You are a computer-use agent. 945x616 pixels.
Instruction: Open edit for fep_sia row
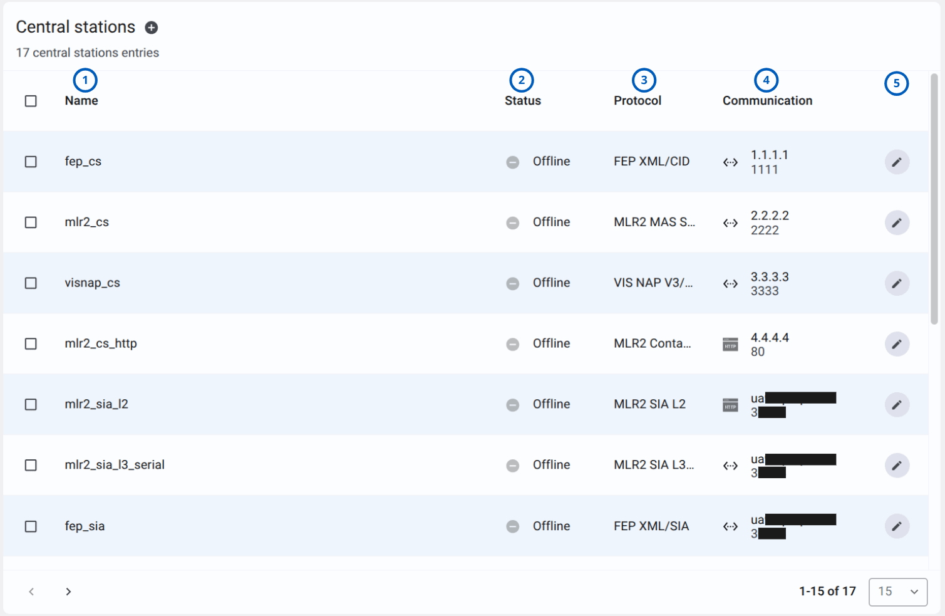point(897,526)
